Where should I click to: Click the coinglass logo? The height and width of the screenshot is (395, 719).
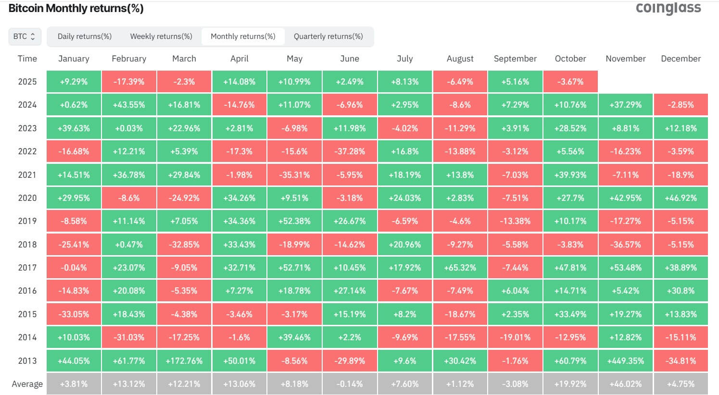tap(669, 8)
